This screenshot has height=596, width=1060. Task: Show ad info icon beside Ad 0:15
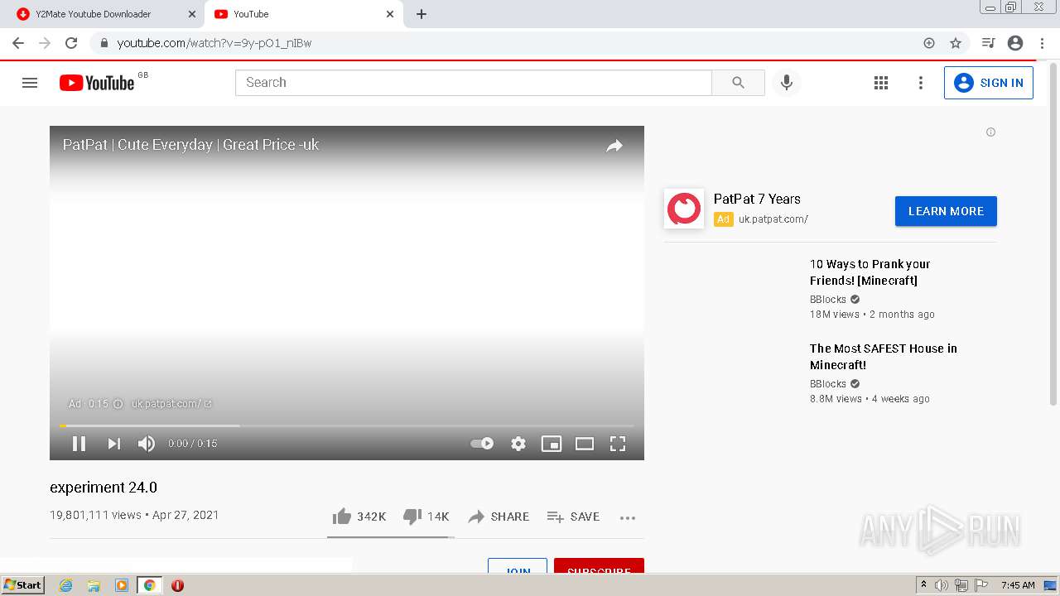click(118, 404)
